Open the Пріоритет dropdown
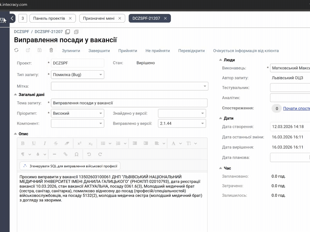Viewport: 310px width, 232px height. point(101,113)
